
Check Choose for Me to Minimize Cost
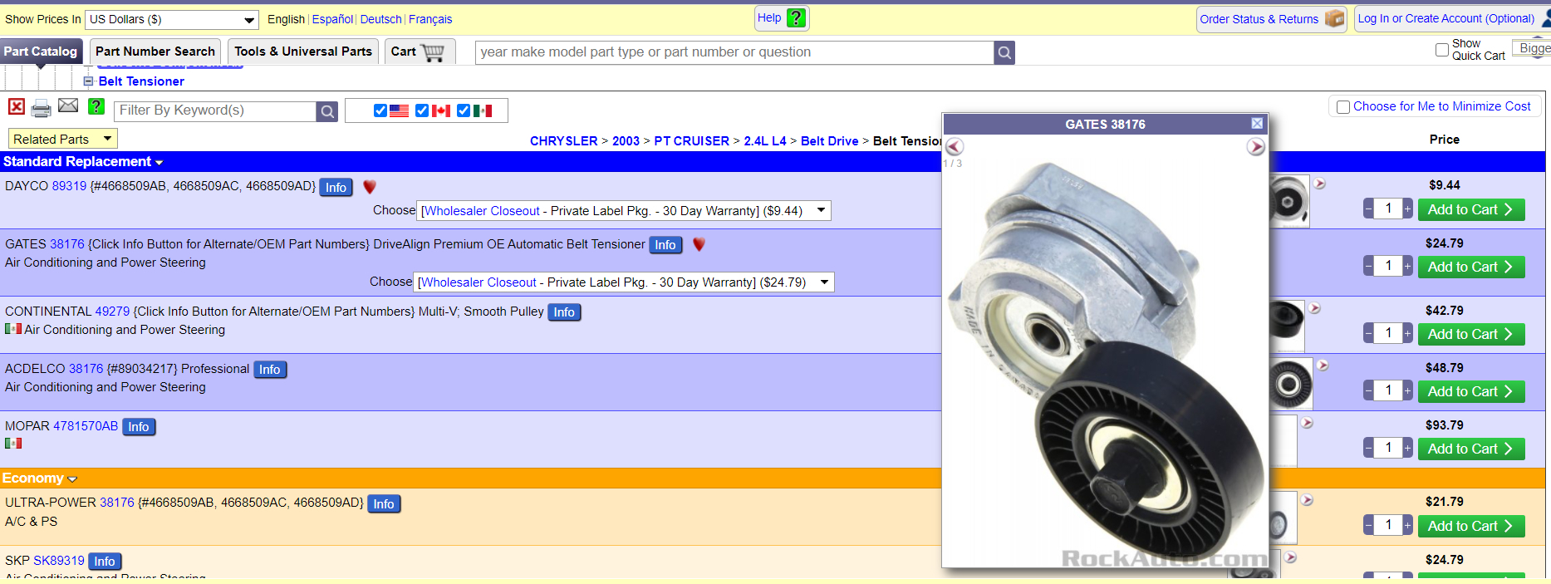pos(1343,107)
